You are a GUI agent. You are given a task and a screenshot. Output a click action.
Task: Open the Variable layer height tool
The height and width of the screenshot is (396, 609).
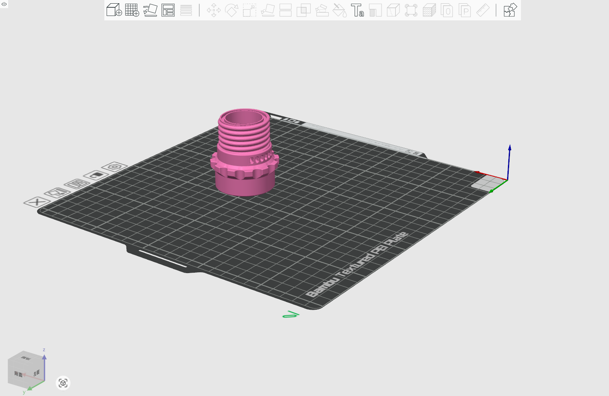tap(186, 10)
